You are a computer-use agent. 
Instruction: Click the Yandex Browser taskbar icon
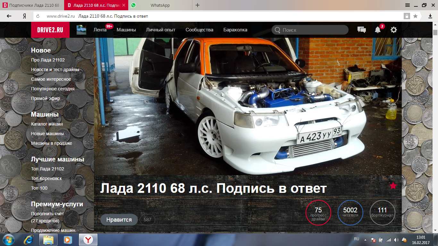coord(88,240)
